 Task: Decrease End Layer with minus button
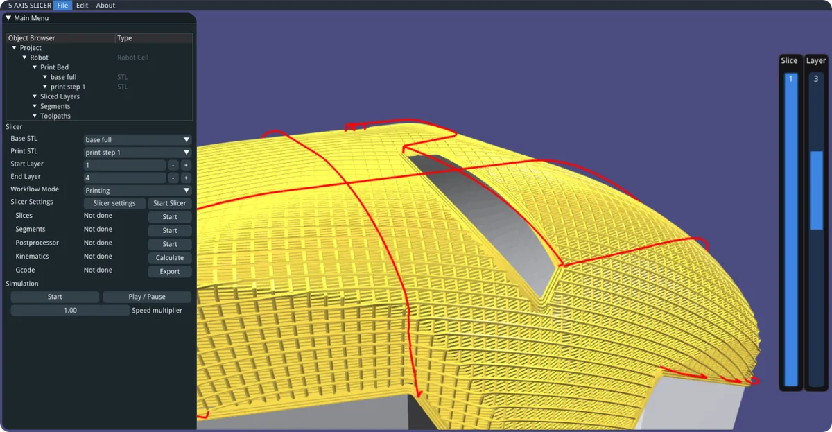(x=173, y=178)
